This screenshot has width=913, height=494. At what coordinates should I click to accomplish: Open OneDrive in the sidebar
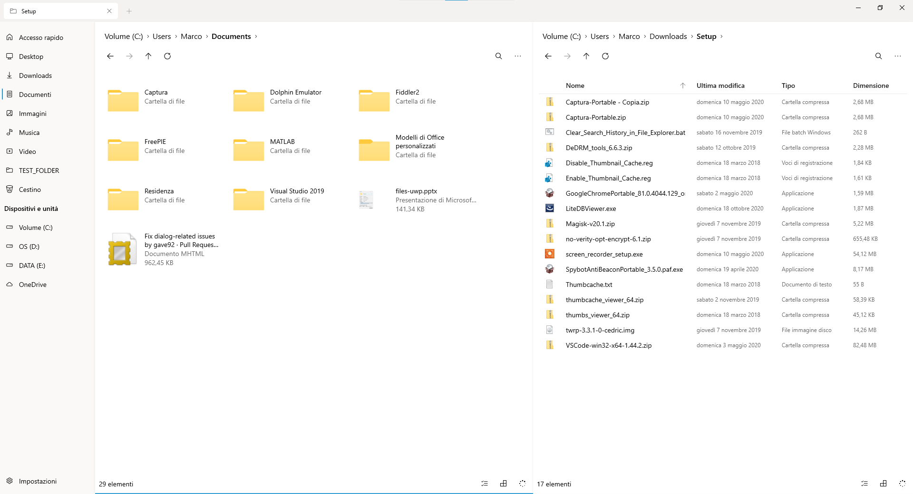[x=32, y=284]
